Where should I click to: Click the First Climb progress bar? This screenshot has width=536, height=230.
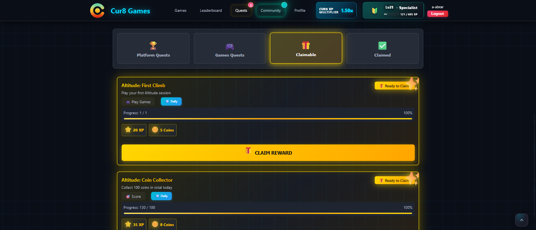pos(268,119)
